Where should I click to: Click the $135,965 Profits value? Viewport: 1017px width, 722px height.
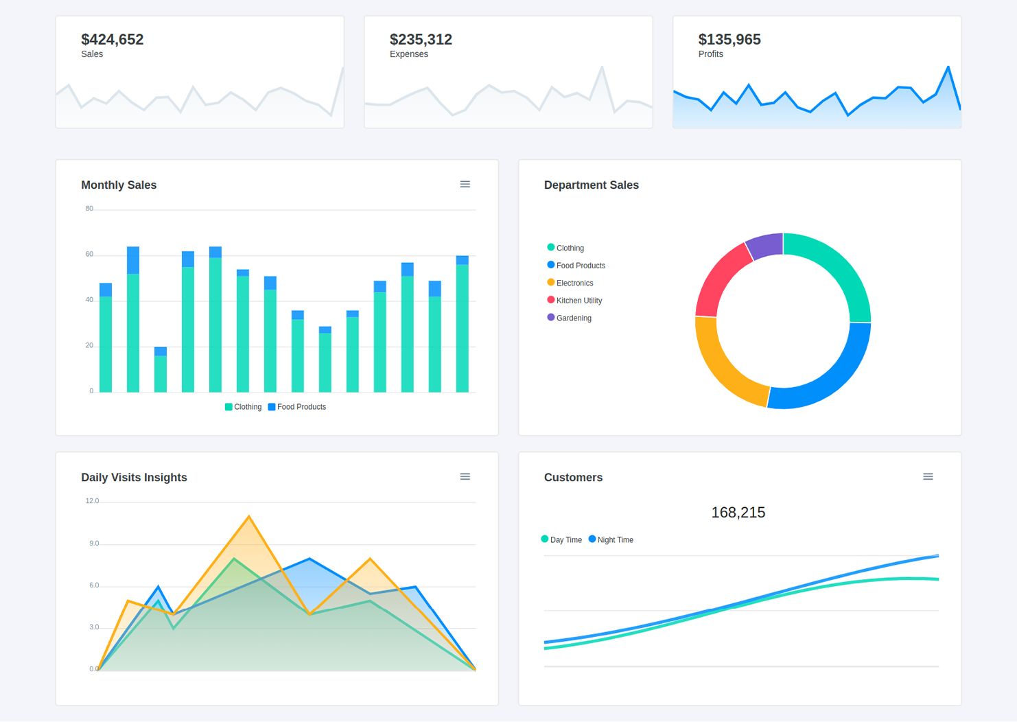(729, 39)
